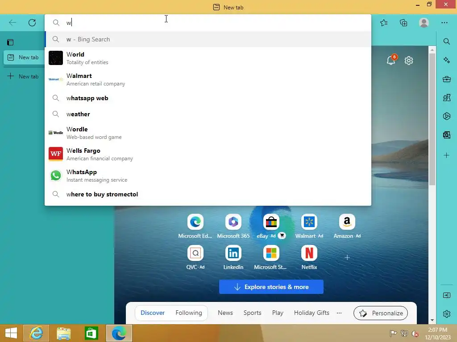
Task: Open Windows Start button
Action: coord(11,333)
